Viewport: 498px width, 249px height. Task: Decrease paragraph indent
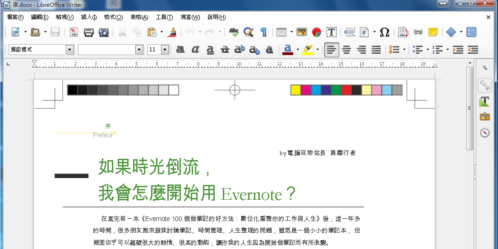click(x=473, y=50)
